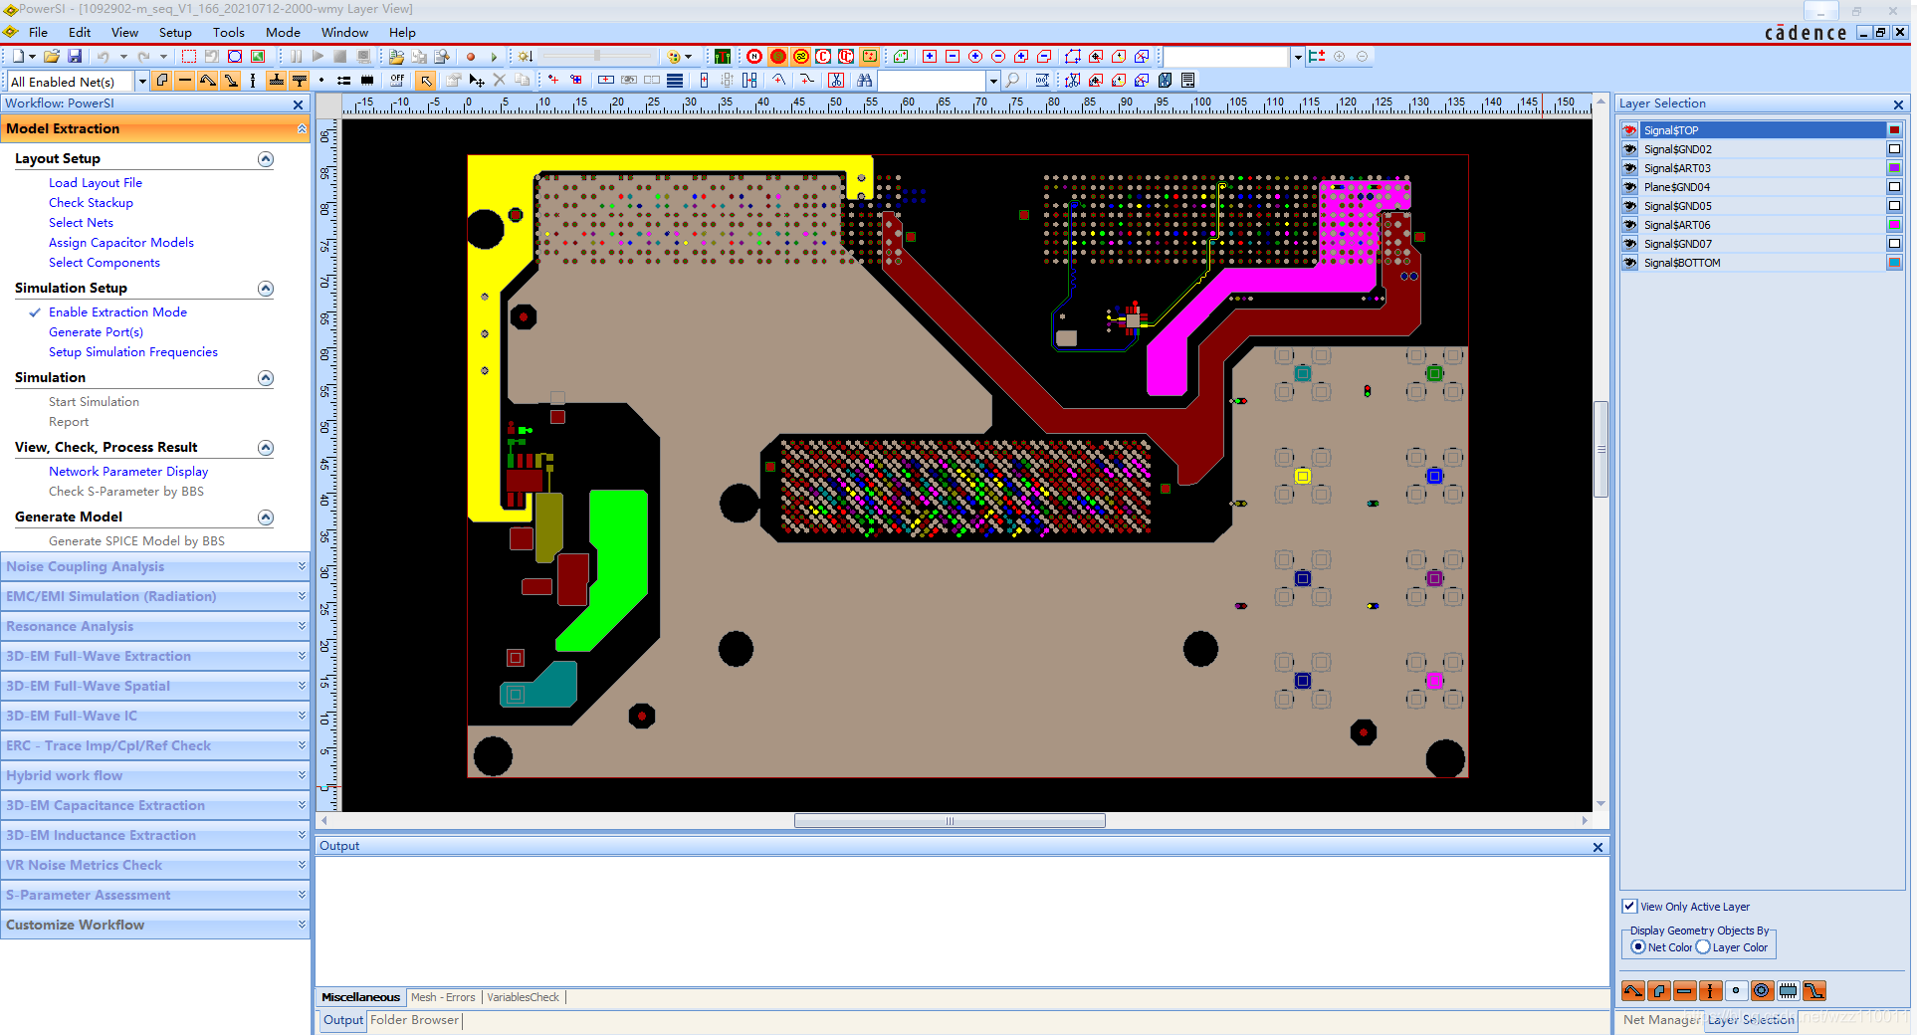The width and height of the screenshot is (1917, 1035).
Task: Open the color palette dropdown arrow
Action: tap(688, 57)
